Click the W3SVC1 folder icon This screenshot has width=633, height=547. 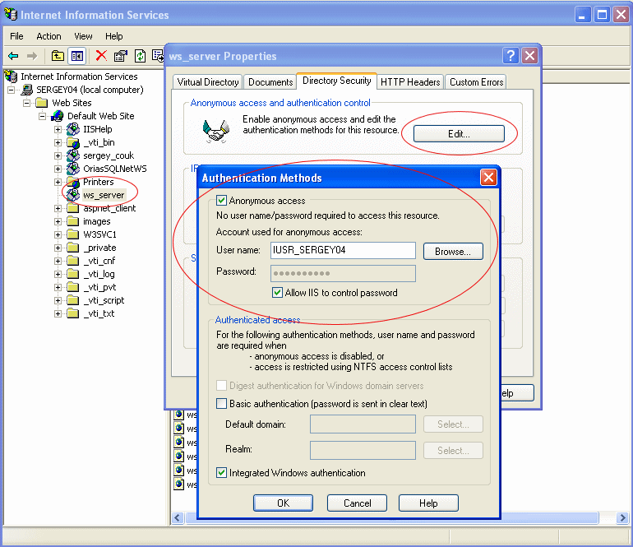[72, 234]
